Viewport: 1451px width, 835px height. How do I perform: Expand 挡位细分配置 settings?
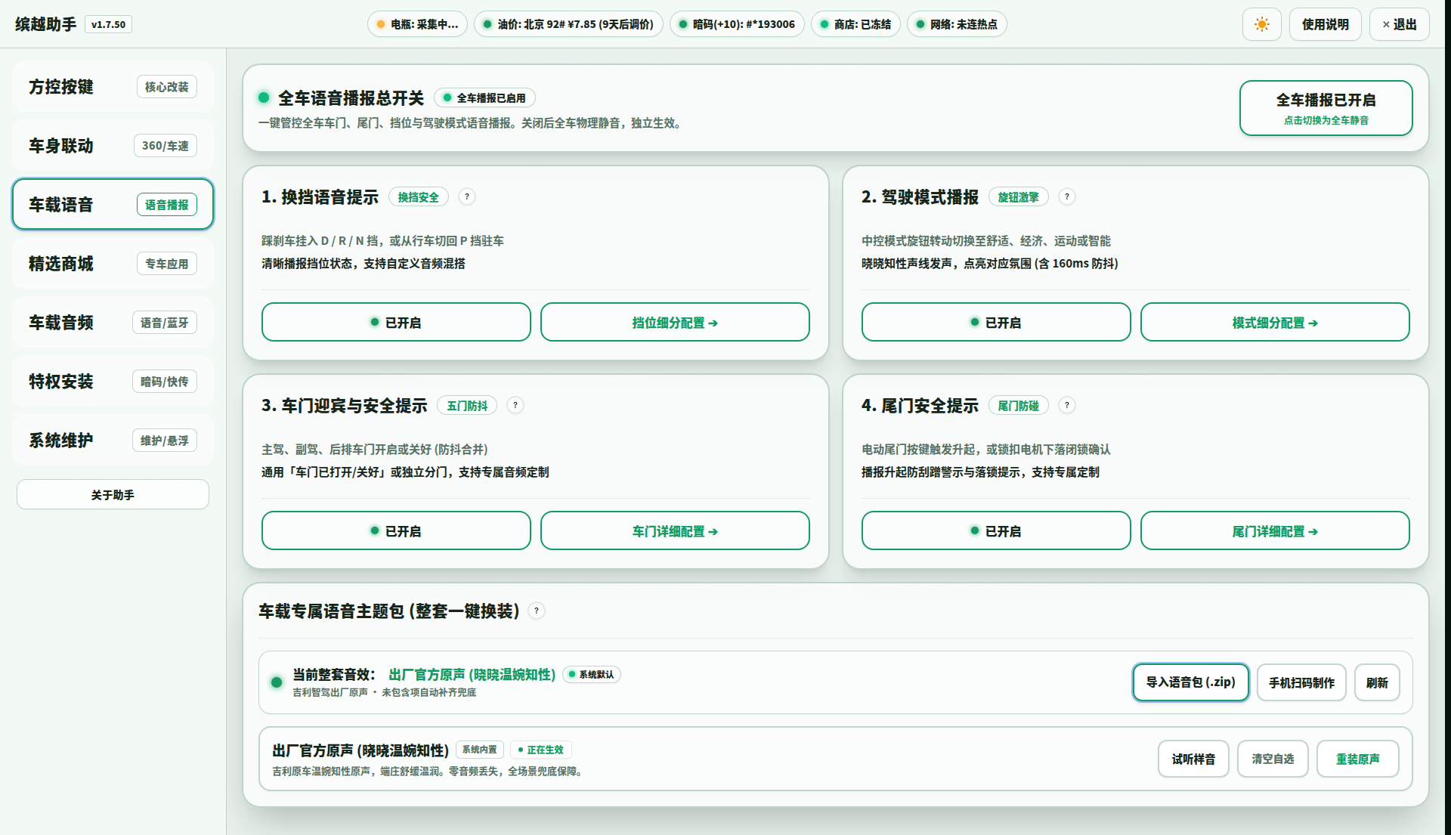point(675,323)
